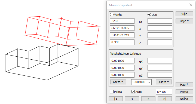The width and height of the screenshot is (196, 104).
Task: Close the Muunnospisteet dialog with X
Action: coord(191,5)
